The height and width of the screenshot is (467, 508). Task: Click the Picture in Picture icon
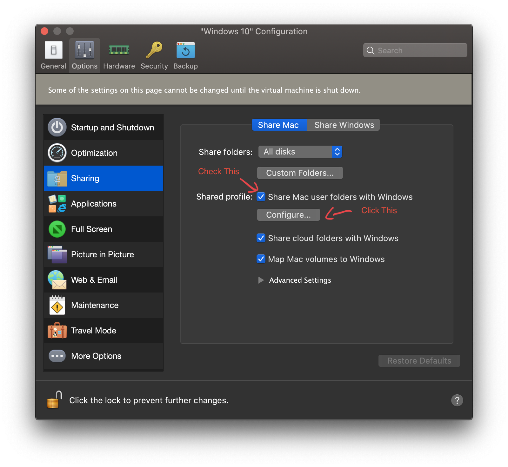click(x=57, y=254)
